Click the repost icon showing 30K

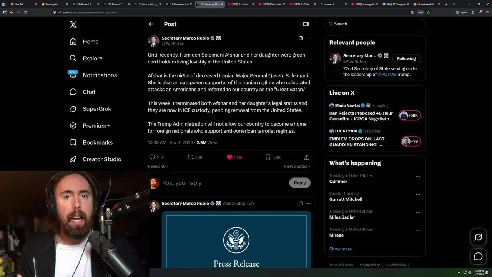[x=190, y=157]
